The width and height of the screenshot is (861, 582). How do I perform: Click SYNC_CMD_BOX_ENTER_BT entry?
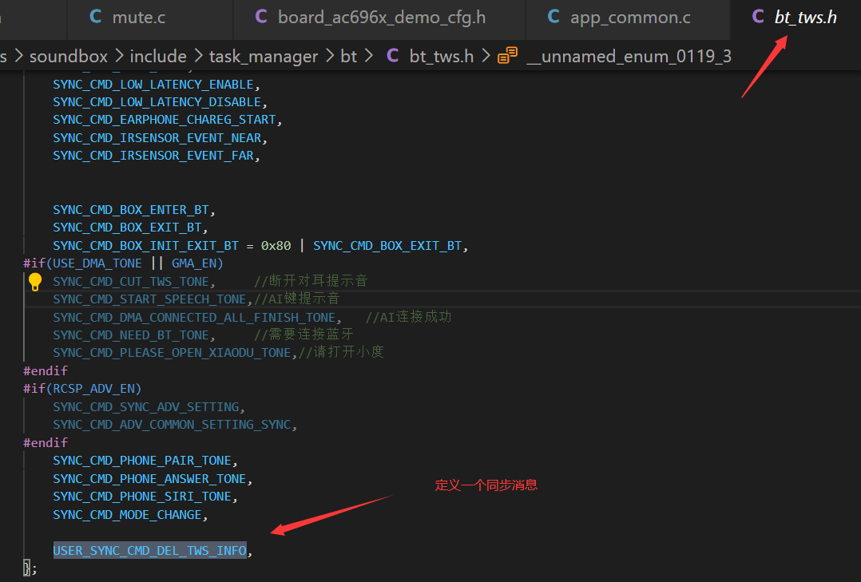[x=131, y=210]
